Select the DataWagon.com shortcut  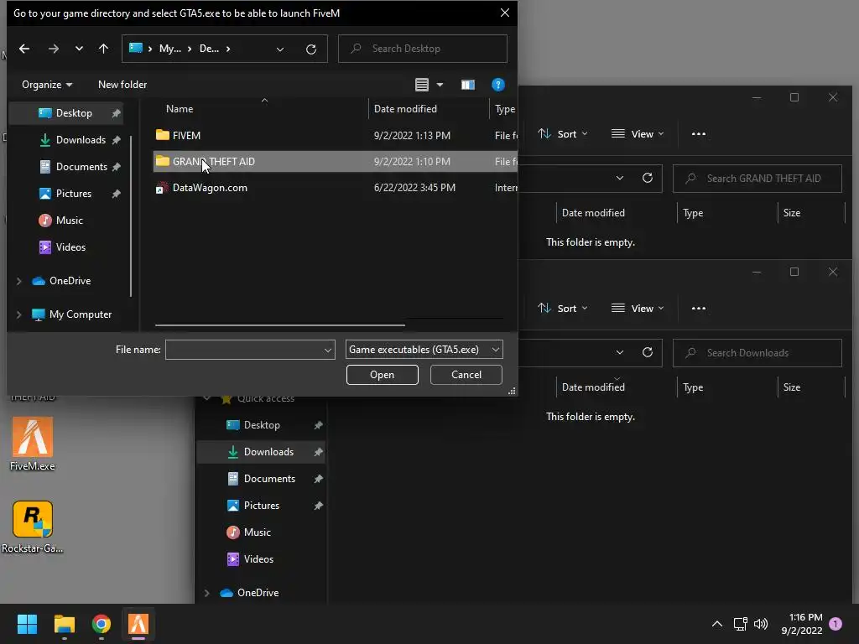tap(336, 188)
